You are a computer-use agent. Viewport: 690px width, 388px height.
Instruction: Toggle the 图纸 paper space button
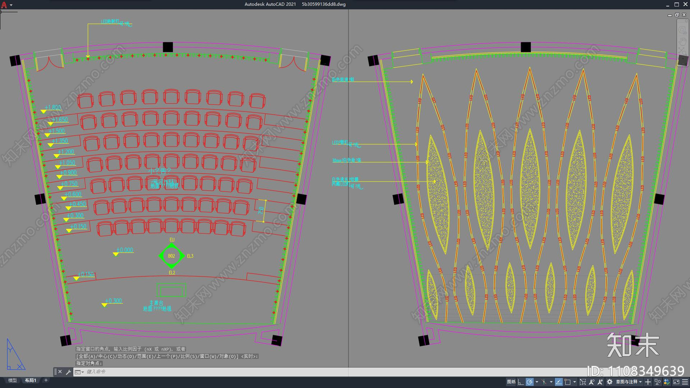[x=511, y=382]
